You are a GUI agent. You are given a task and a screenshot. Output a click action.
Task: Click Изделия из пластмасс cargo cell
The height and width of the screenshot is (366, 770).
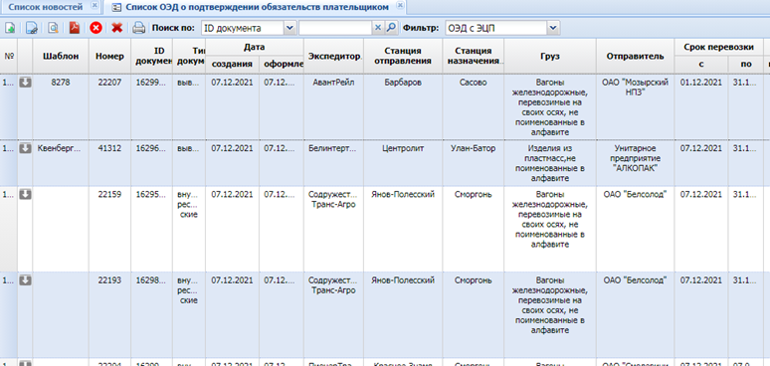(550, 163)
